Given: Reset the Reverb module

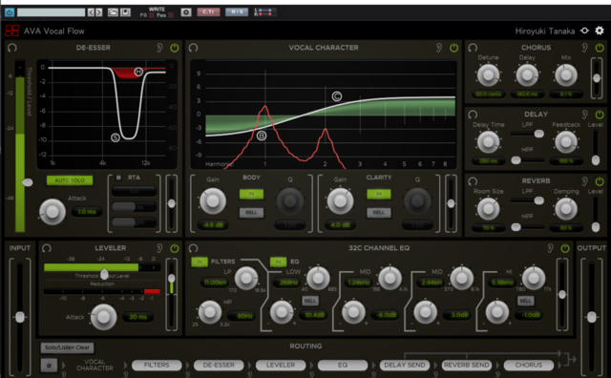Looking at the screenshot, I should click(473, 181).
